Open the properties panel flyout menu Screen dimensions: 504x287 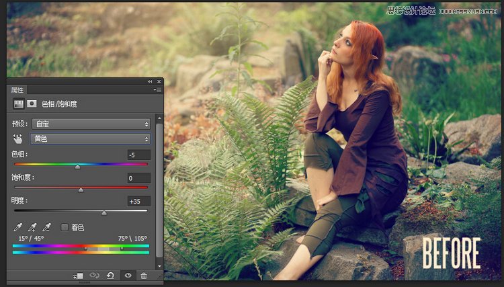pos(157,89)
